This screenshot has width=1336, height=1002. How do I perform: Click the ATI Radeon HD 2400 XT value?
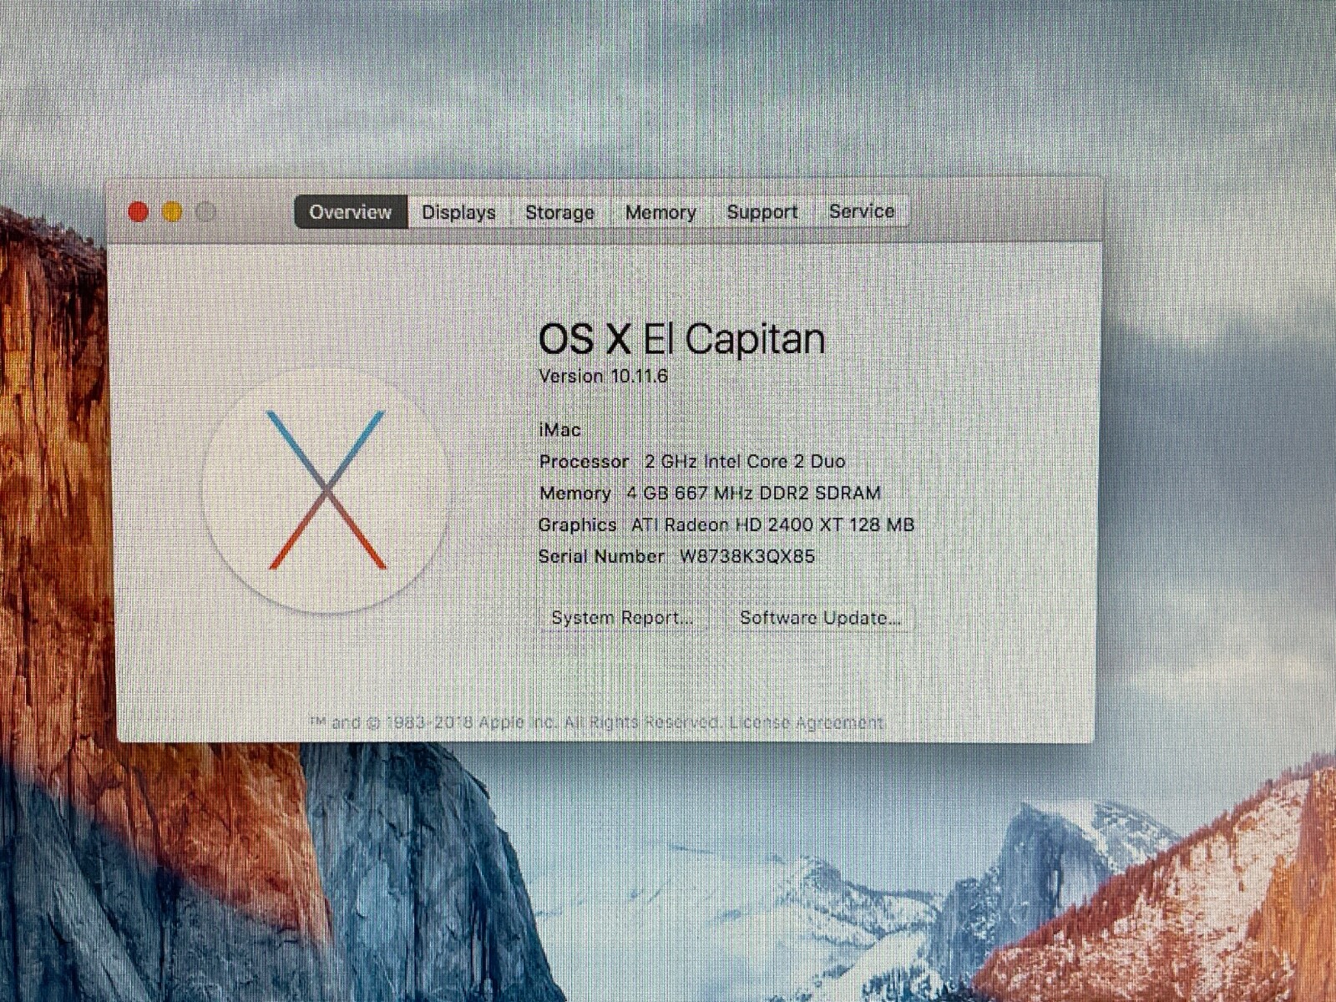click(772, 524)
